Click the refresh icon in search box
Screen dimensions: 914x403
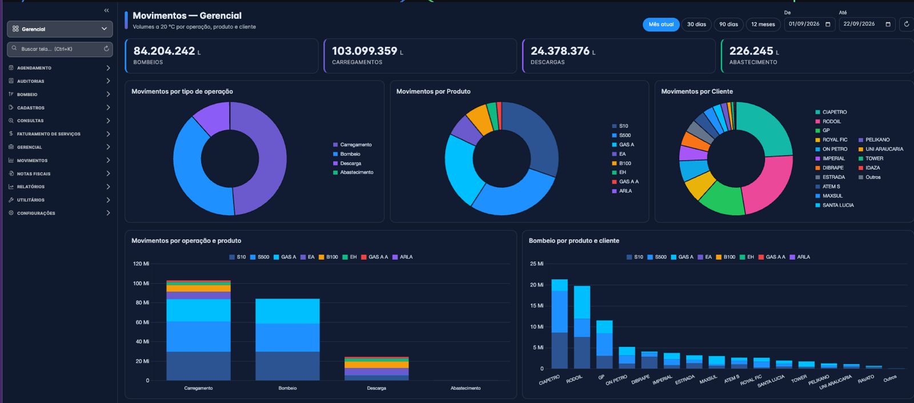point(106,49)
